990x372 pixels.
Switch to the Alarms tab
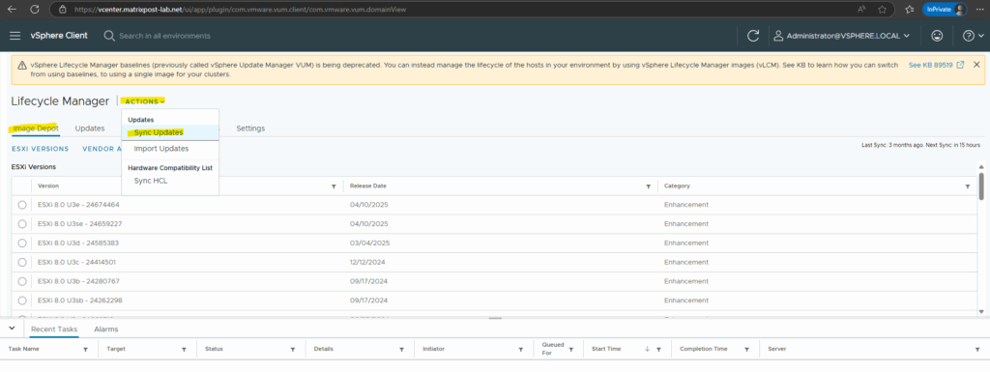105,329
